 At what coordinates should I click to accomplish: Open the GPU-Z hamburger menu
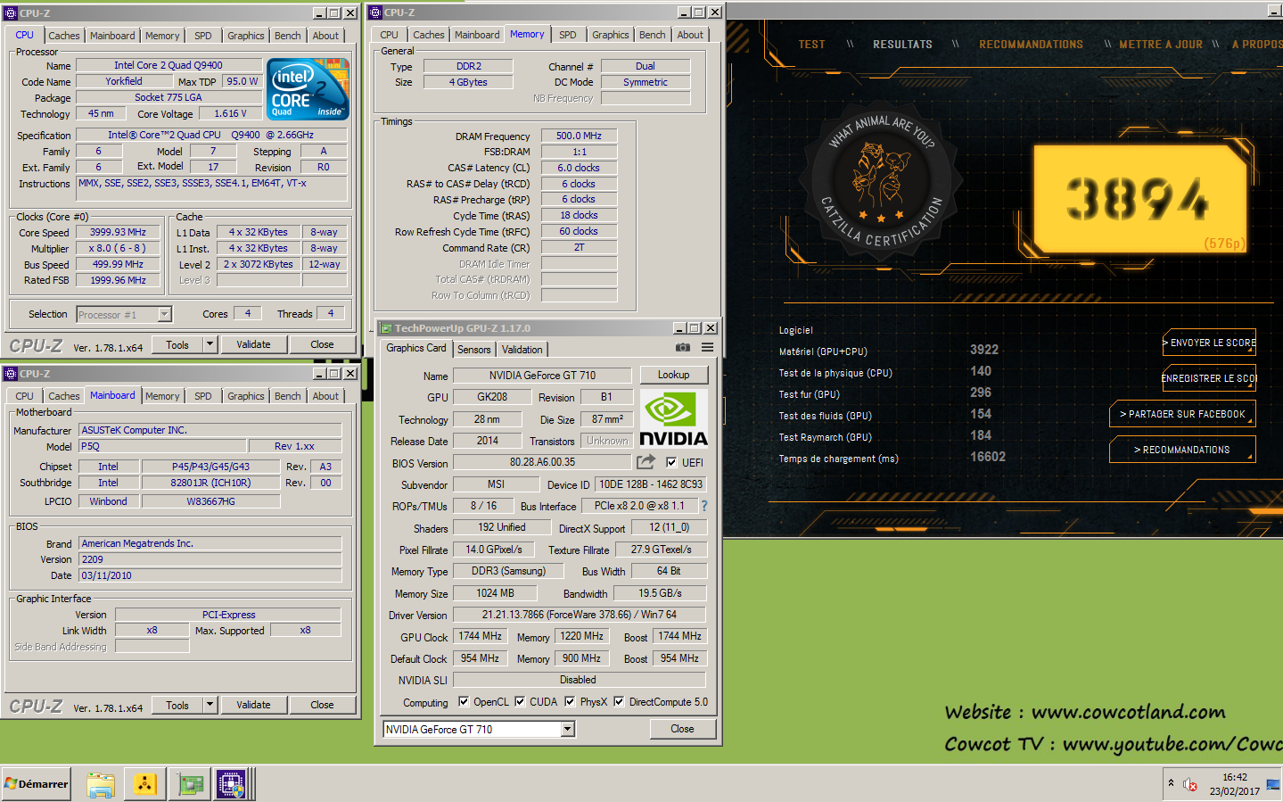[707, 348]
